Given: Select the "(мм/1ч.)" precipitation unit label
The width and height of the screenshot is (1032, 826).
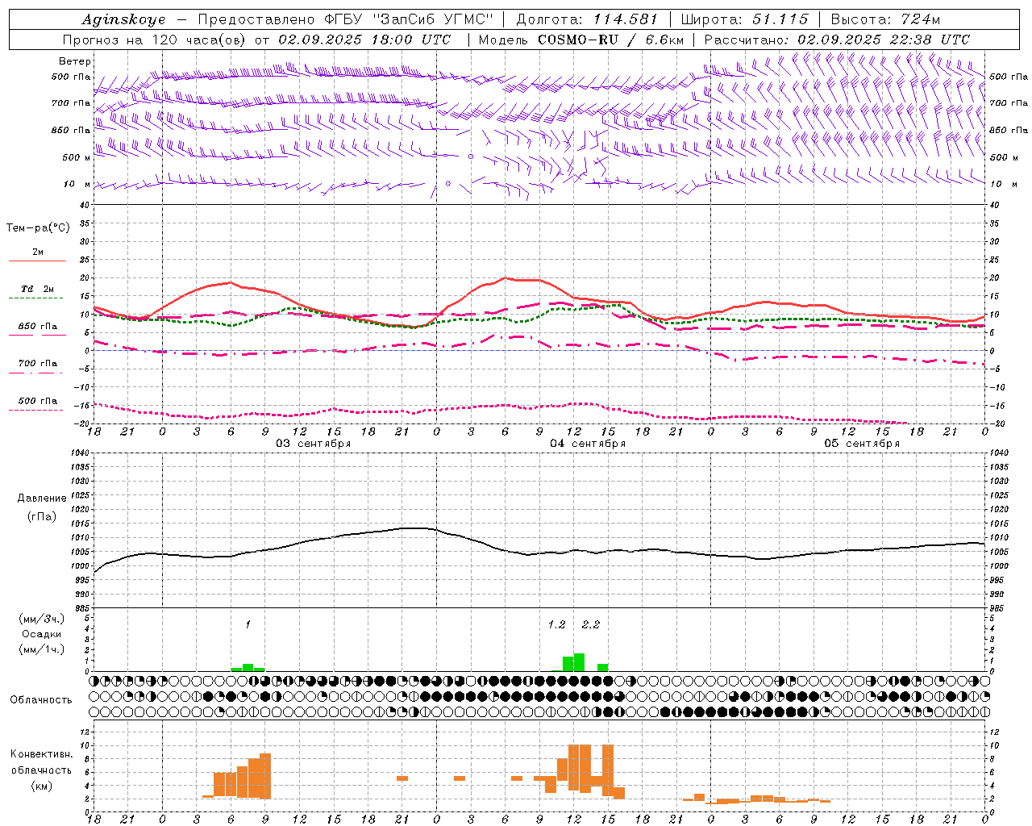Looking at the screenshot, I should coord(42,649).
